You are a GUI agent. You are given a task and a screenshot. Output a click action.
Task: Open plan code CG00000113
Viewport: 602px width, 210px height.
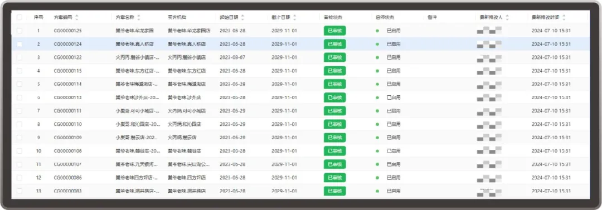(x=67, y=97)
